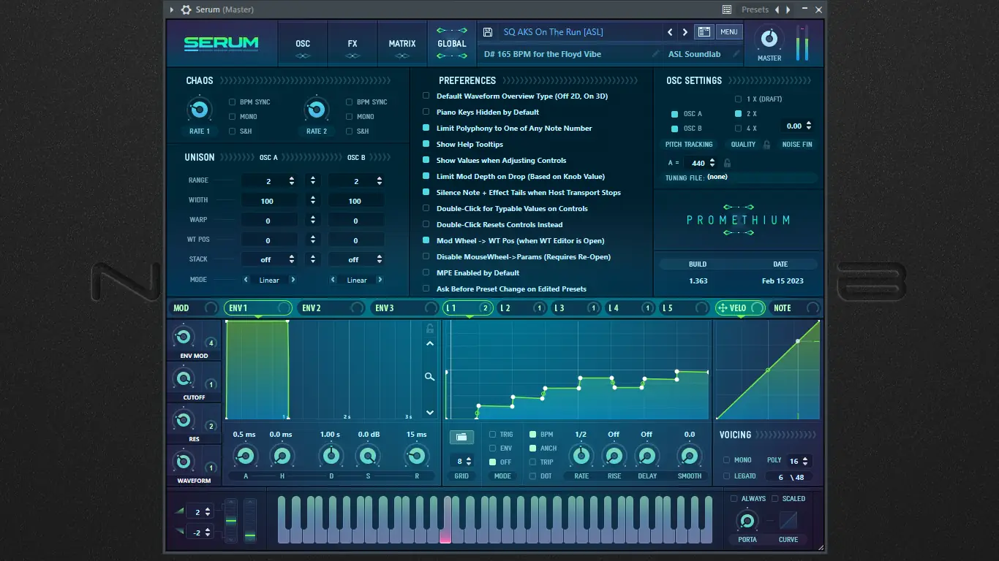Select the host's previous preset triangle

(777, 9)
